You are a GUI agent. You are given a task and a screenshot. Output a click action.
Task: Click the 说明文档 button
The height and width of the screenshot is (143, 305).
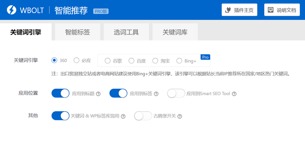(282, 10)
